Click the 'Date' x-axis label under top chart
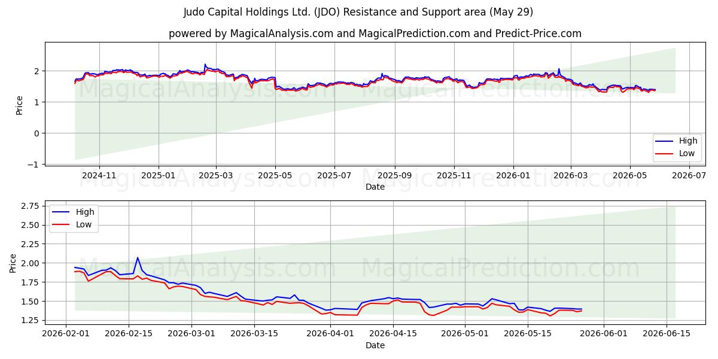 [x=375, y=187]
